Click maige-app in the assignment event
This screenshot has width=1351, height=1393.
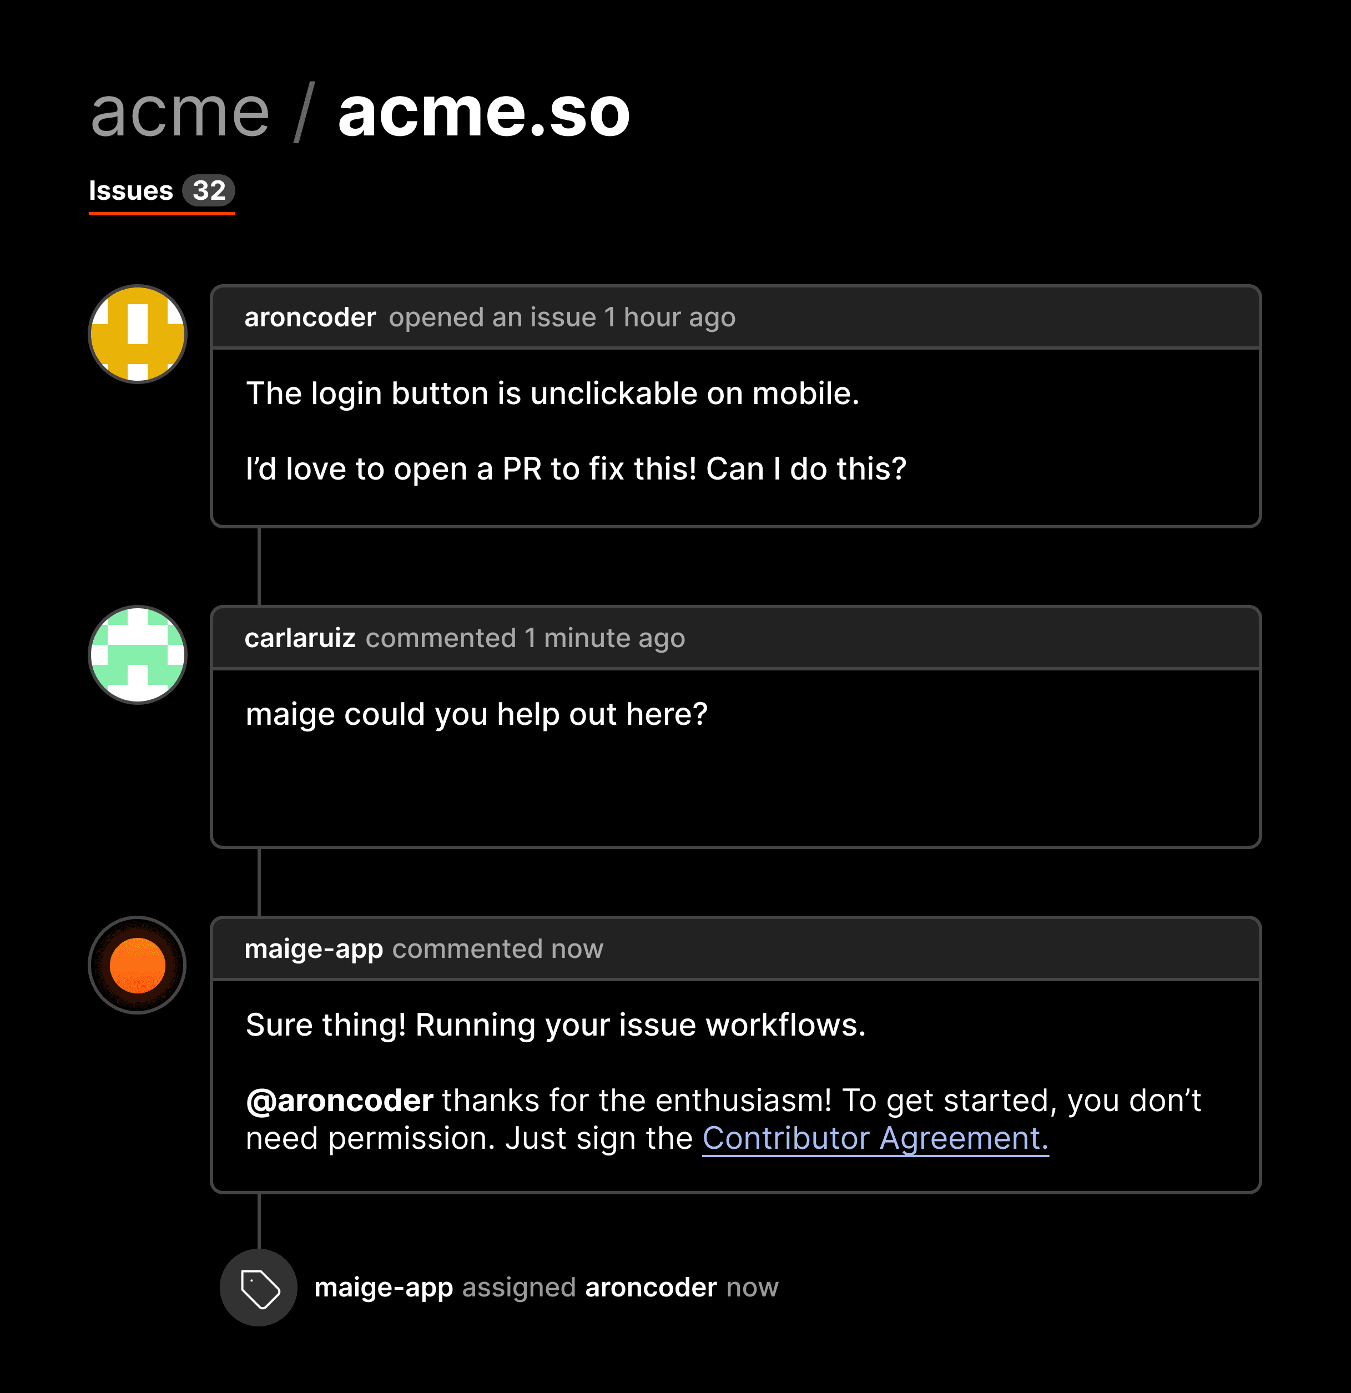(x=384, y=1287)
